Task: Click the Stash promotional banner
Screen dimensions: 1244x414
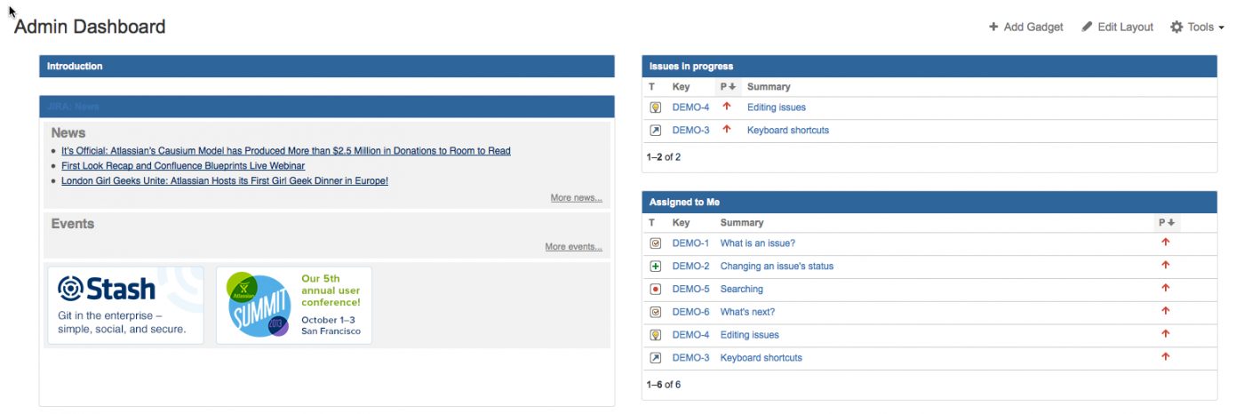Action: (x=125, y=306)
